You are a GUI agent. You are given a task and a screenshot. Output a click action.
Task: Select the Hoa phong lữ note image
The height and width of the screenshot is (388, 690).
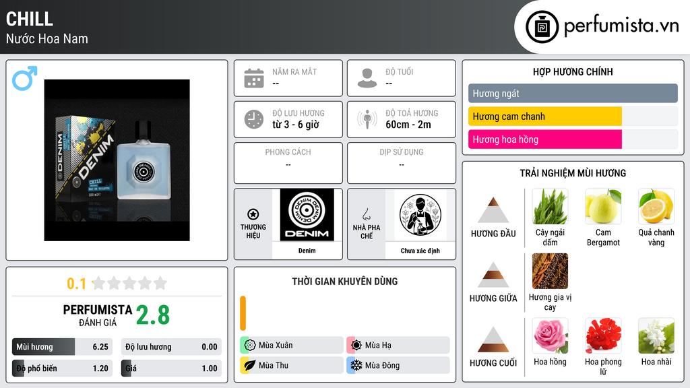tap(603, 335)
